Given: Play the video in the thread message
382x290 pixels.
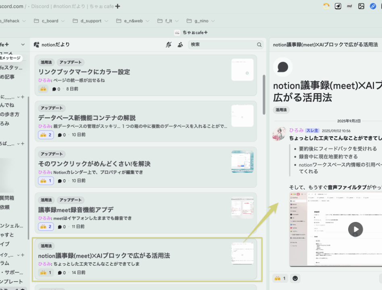Looking at the screenshot, I should [x=355, y=229].
